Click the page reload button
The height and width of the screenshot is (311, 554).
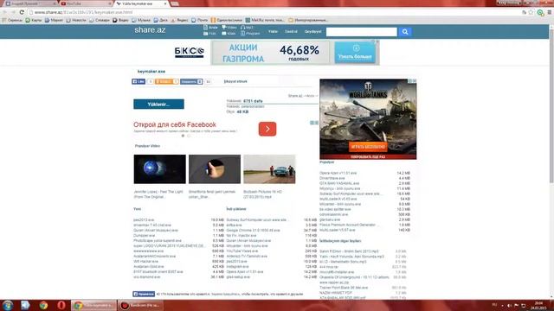pyautogui.click(x=22, y=12)
